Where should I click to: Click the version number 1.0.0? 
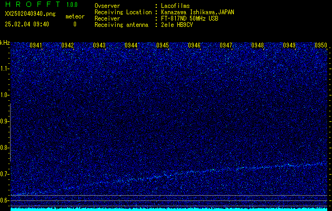[72, 5]
